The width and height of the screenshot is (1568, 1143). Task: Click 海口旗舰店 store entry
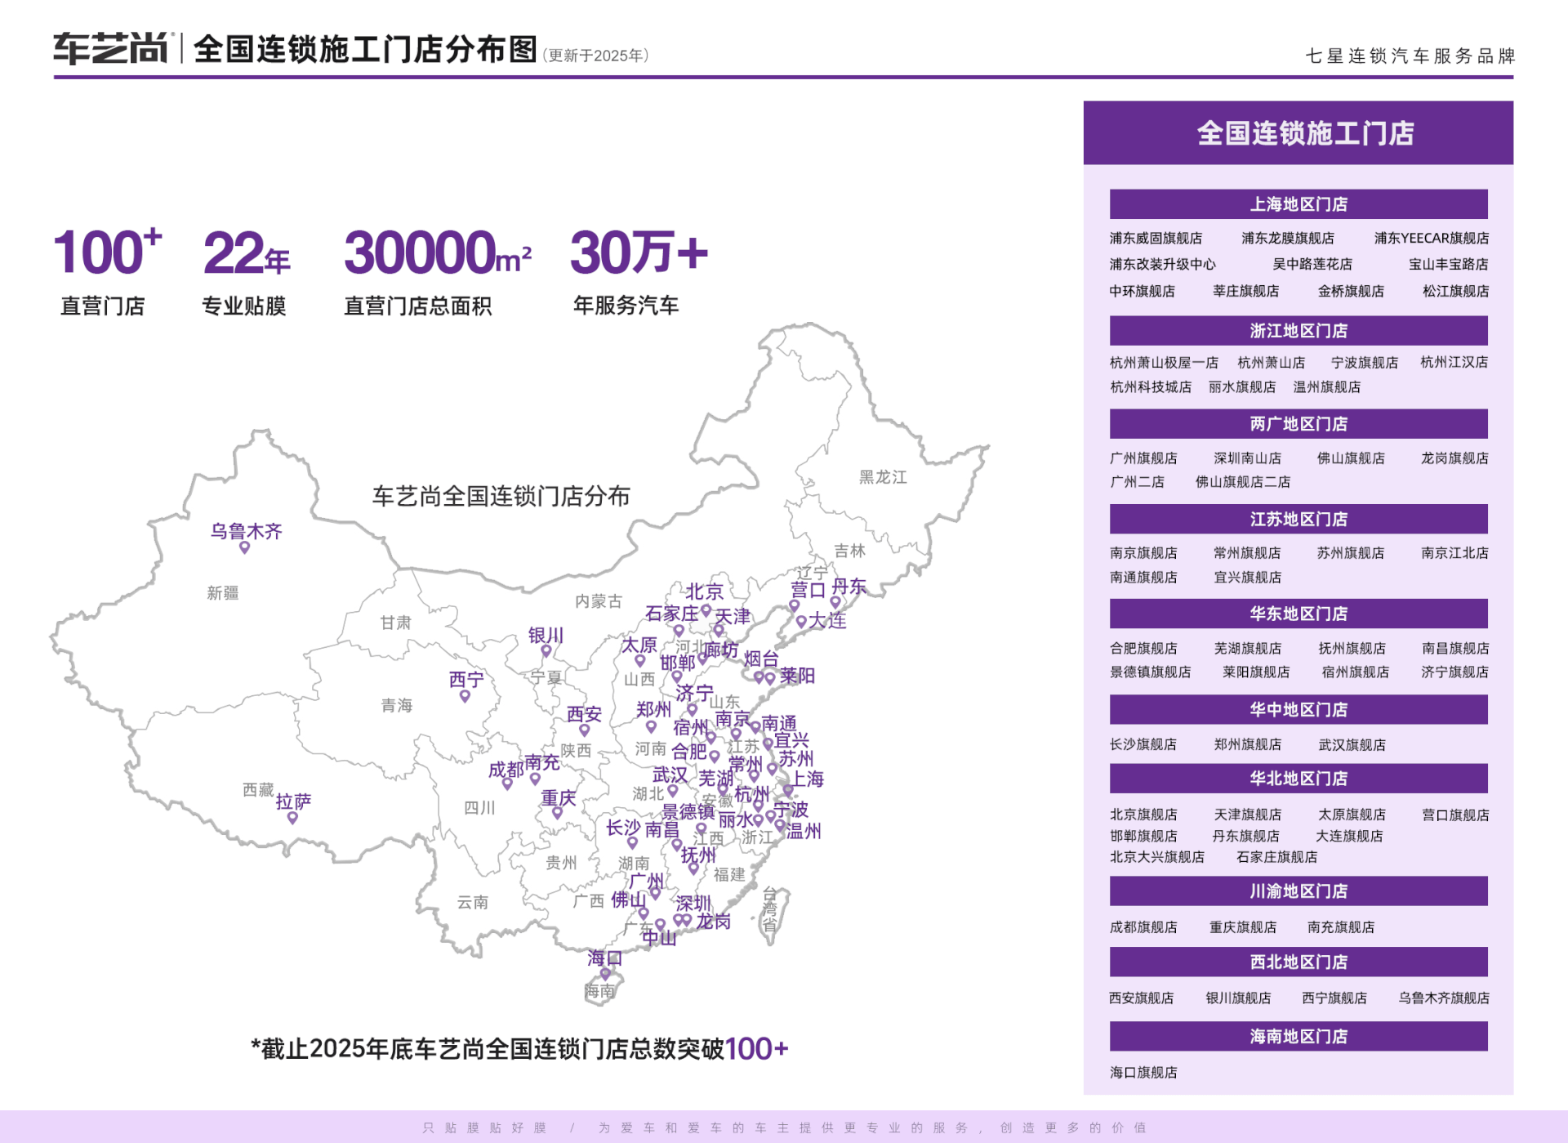pyautogui.click(x=1143, y=1073)
